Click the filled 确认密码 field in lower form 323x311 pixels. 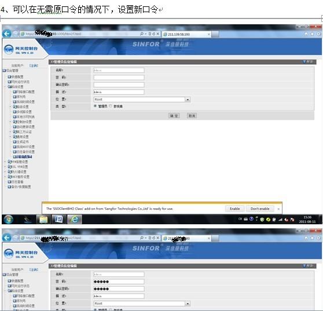coord(119,289)
